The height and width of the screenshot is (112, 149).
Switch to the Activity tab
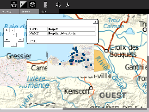(10, 12)
